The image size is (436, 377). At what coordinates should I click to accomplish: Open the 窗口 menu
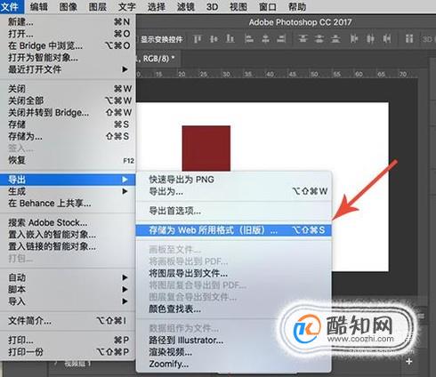(268, 6)
